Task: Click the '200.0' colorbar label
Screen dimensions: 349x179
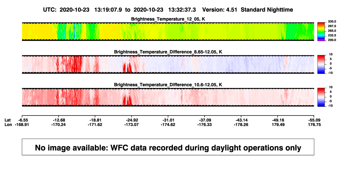Action: pos(332,40)
